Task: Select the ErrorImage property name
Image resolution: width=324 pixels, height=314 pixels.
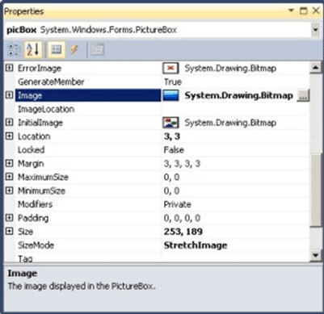Action: 40,69
